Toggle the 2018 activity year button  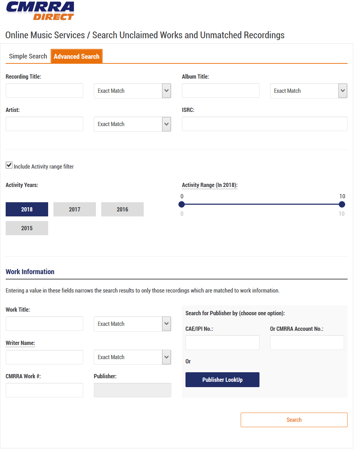(27, 209)
